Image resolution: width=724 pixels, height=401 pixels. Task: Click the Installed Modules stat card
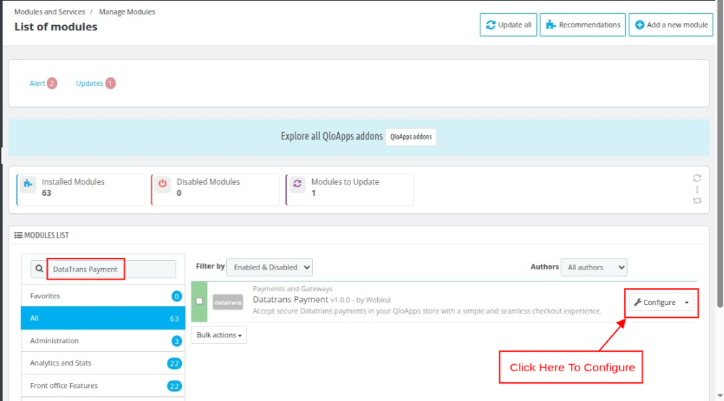pos(81,189)
